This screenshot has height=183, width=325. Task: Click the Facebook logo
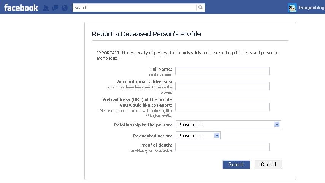21,8
